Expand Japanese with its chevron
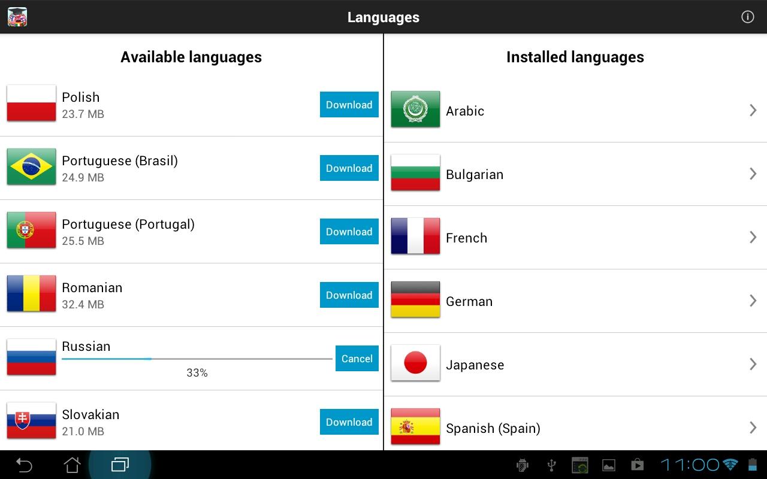Screen dimensions: 767x479 [753, 364]
